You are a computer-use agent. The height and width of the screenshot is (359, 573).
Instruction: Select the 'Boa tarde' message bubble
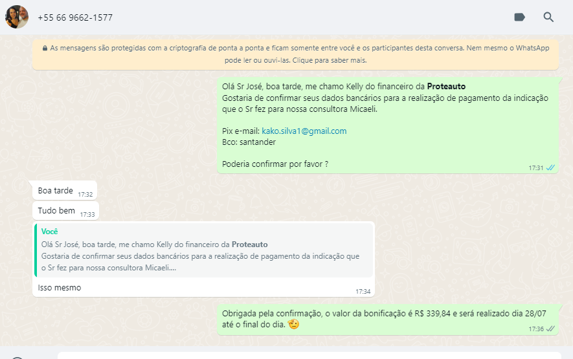pyautogui.click(x=65, y=190)
